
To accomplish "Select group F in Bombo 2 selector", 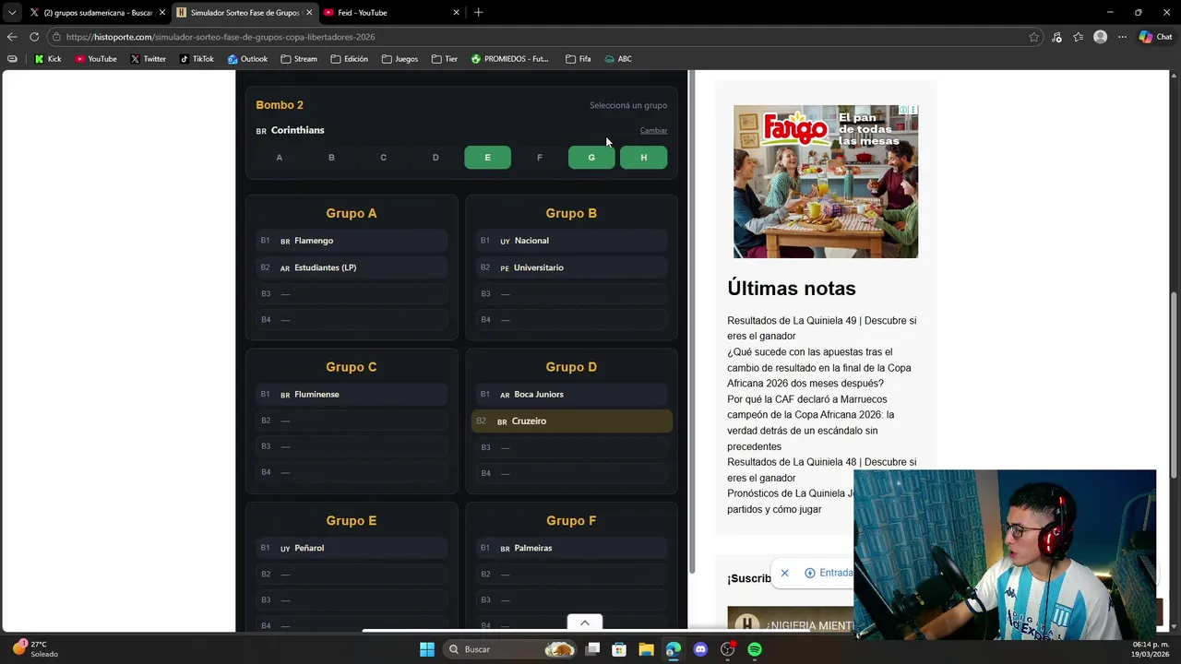I will [x=540, y=158].
